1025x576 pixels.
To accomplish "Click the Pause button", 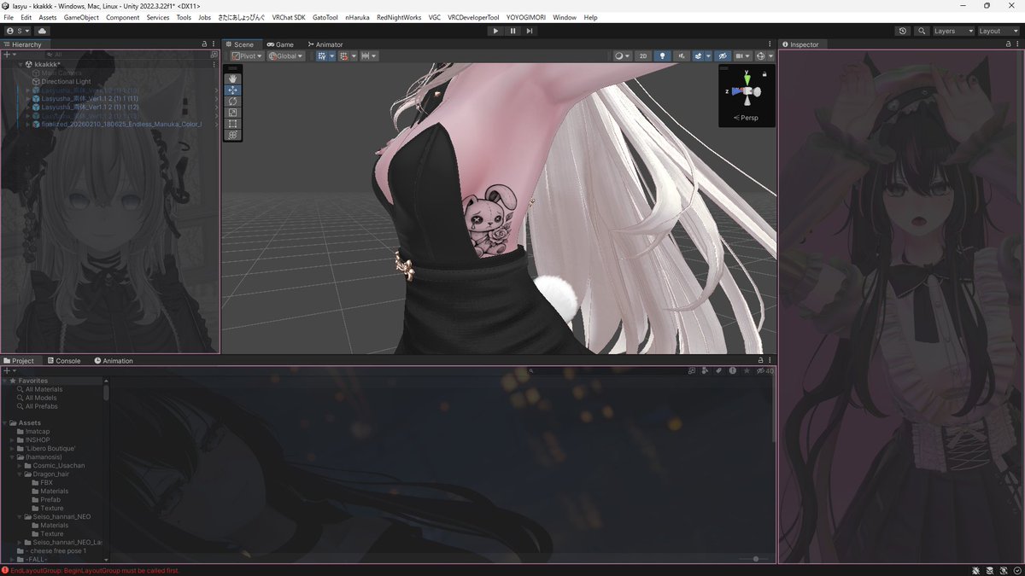I will click(512, 31).
